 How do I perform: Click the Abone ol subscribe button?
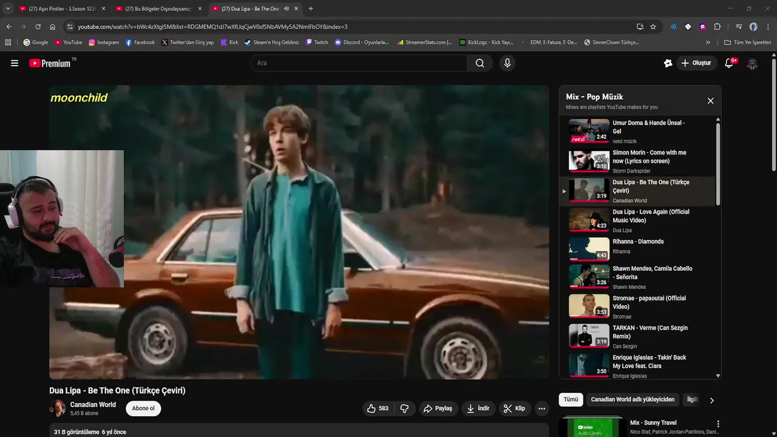tap(143, 408)
